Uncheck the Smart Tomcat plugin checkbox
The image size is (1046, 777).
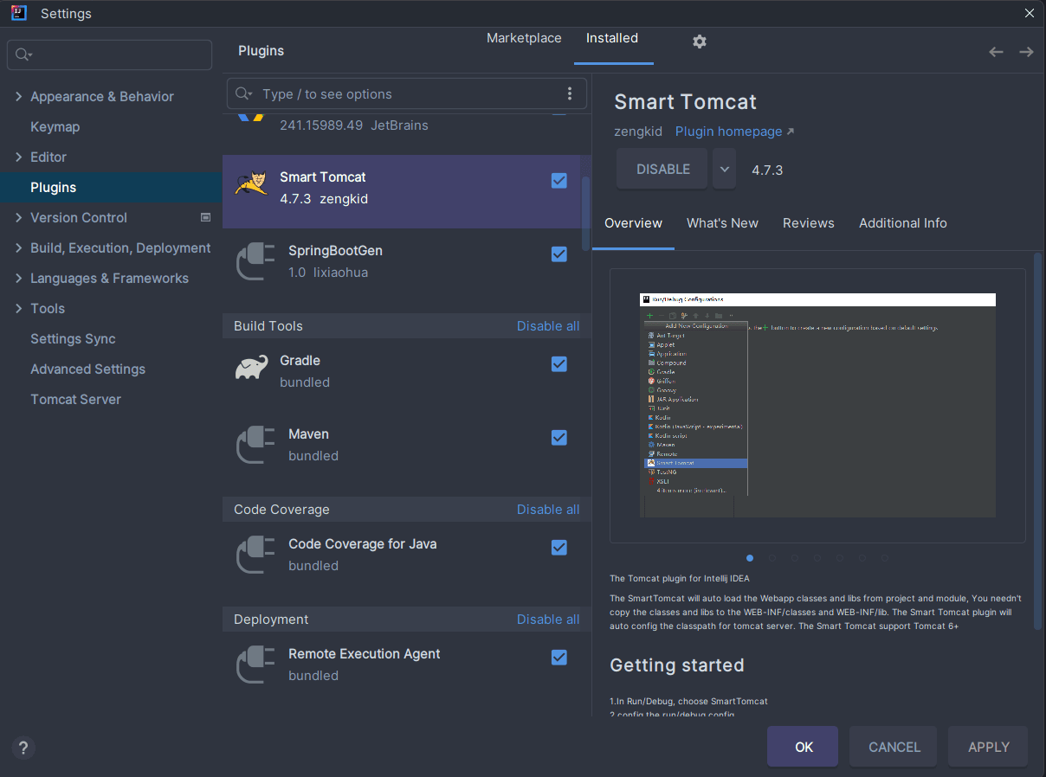click(559, 180)
